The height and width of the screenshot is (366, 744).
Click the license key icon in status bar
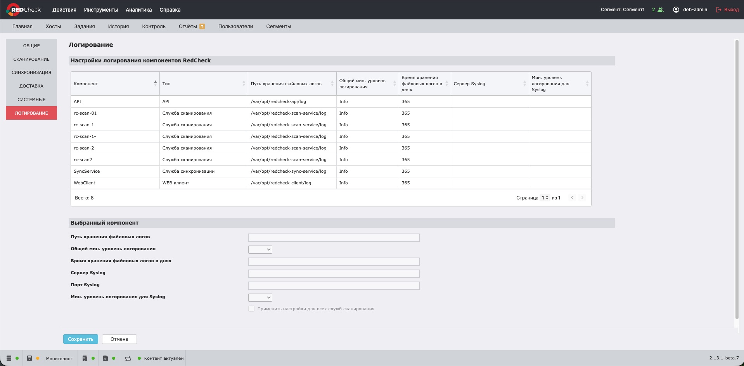point(85,358)
